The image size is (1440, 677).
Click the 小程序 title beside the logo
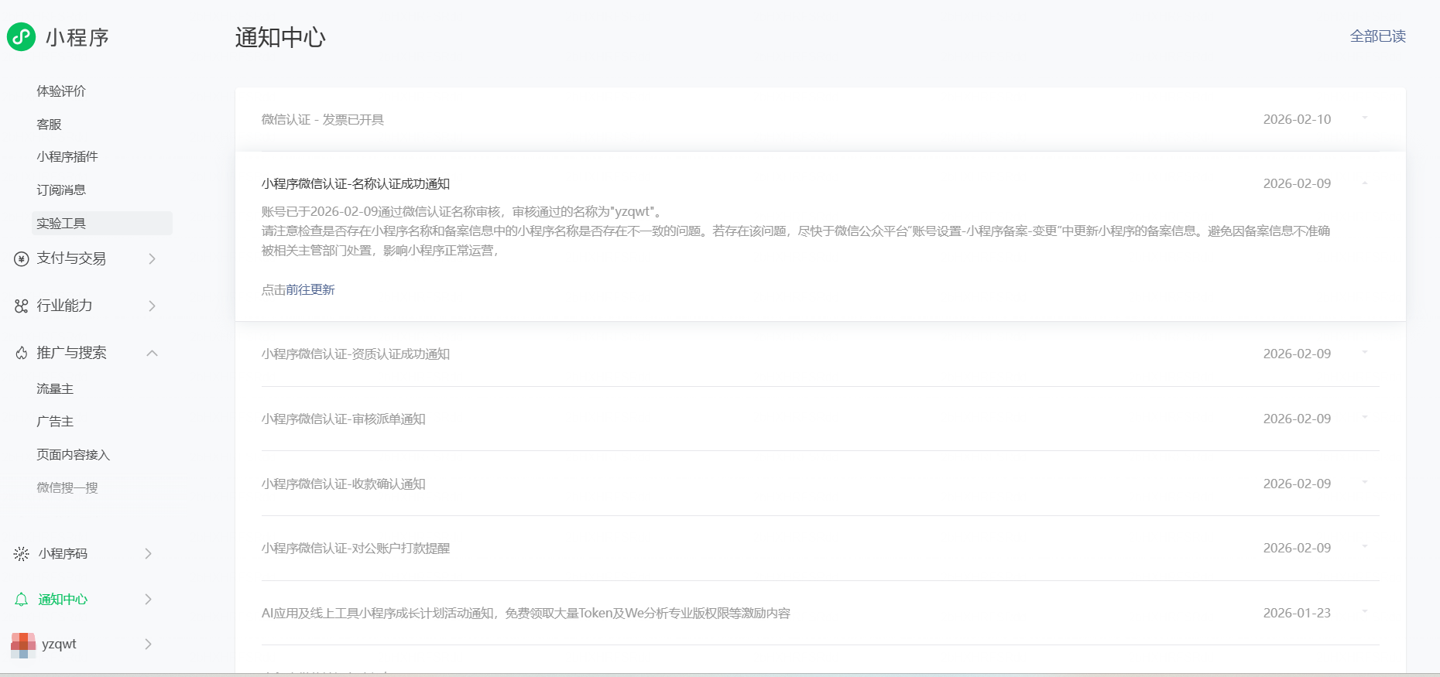tap(77, 37)
